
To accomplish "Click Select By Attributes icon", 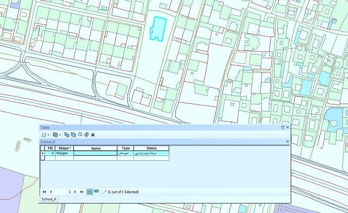I will (x=67, y=135).
